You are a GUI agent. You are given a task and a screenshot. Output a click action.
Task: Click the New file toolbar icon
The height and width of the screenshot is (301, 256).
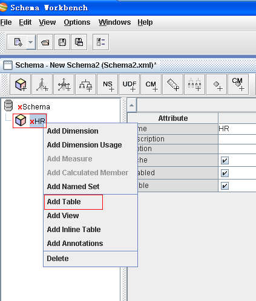[18, 42]
